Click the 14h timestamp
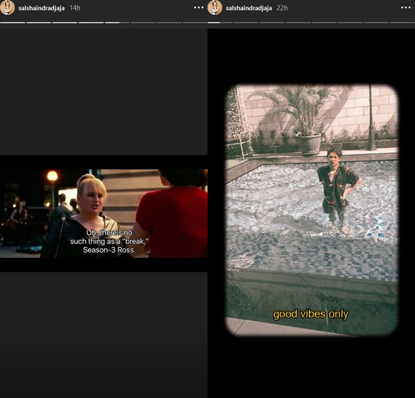 (x=75, y=8)
